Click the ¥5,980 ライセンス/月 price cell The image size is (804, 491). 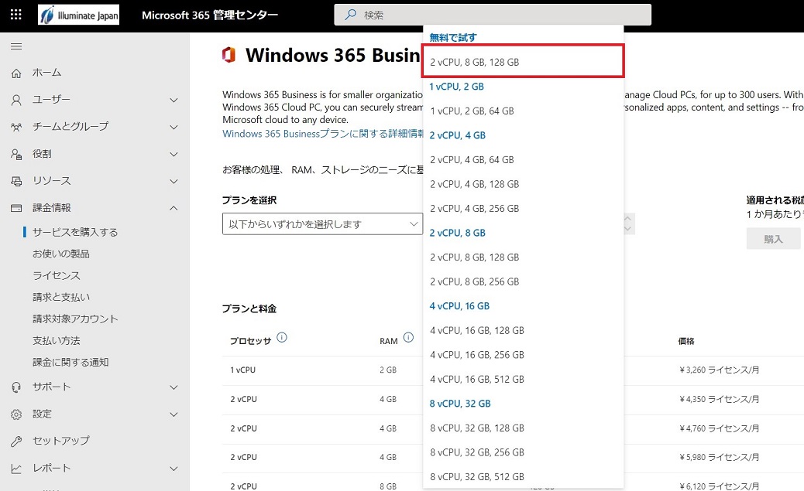pyautogui.click(x=719, y=457)
